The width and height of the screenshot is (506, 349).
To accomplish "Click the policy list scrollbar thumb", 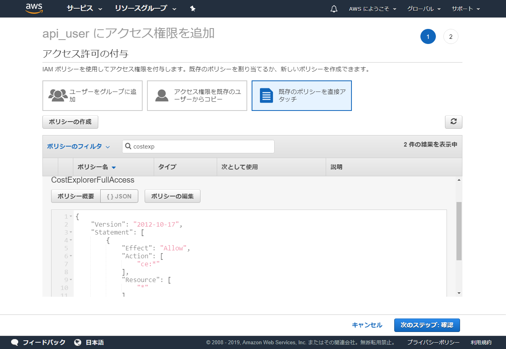I will pos(459,231).
